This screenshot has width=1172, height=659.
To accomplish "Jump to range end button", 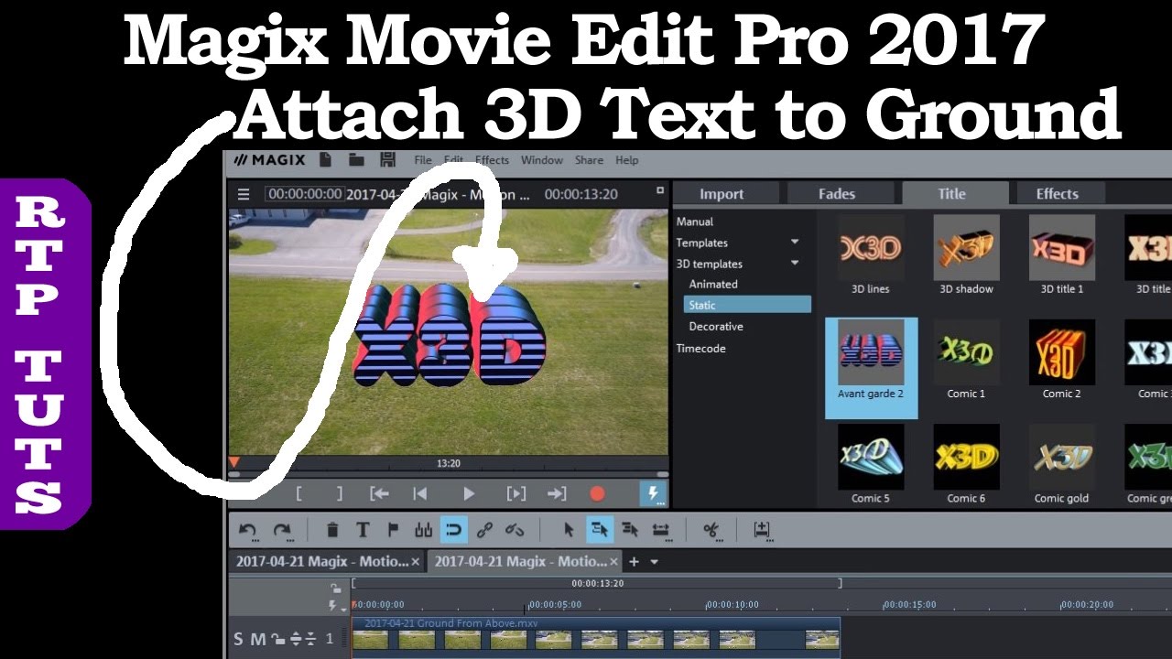I will [x=557, y=493].
